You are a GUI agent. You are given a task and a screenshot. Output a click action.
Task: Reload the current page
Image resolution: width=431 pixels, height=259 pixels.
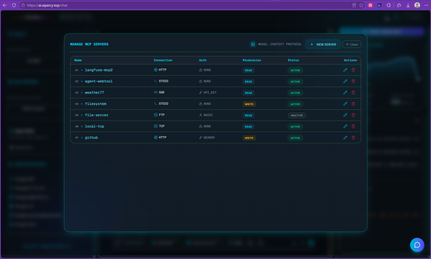[x=14, y=5]
